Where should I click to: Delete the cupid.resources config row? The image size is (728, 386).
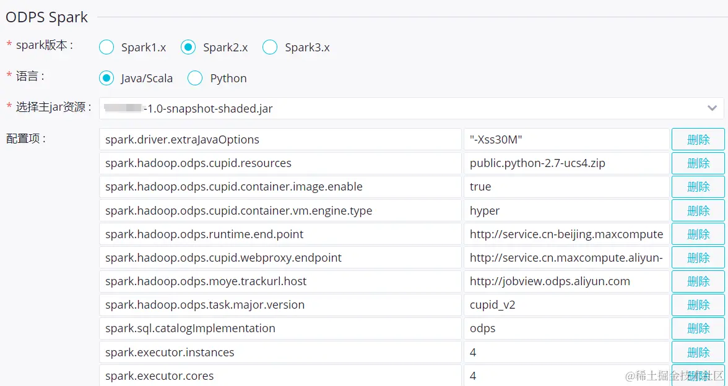coord(698,163)
